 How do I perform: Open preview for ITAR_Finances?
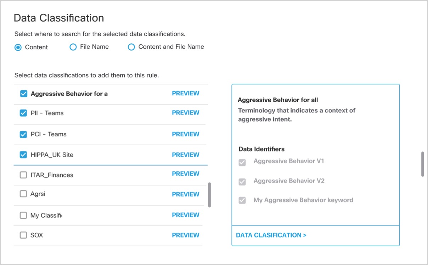click(x=186, y=174)
